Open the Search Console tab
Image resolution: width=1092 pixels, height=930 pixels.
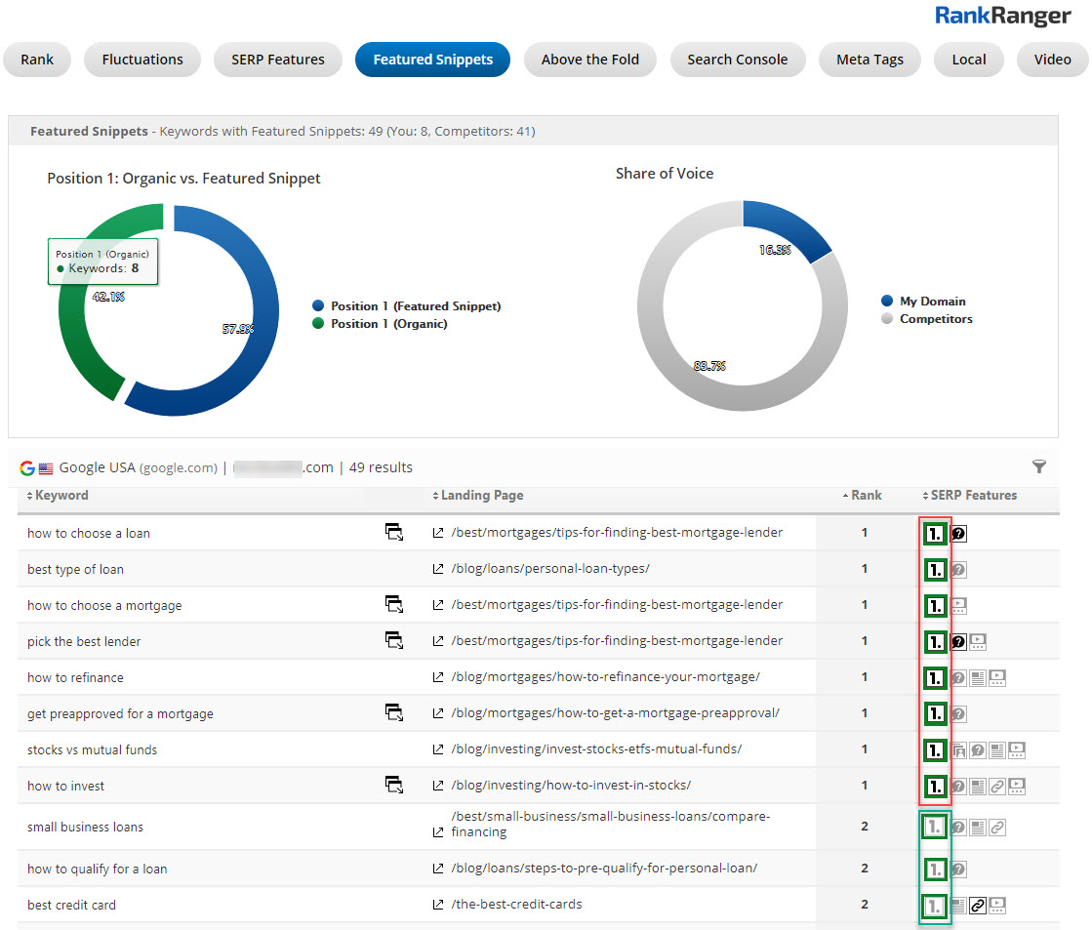tap(737, 60)
